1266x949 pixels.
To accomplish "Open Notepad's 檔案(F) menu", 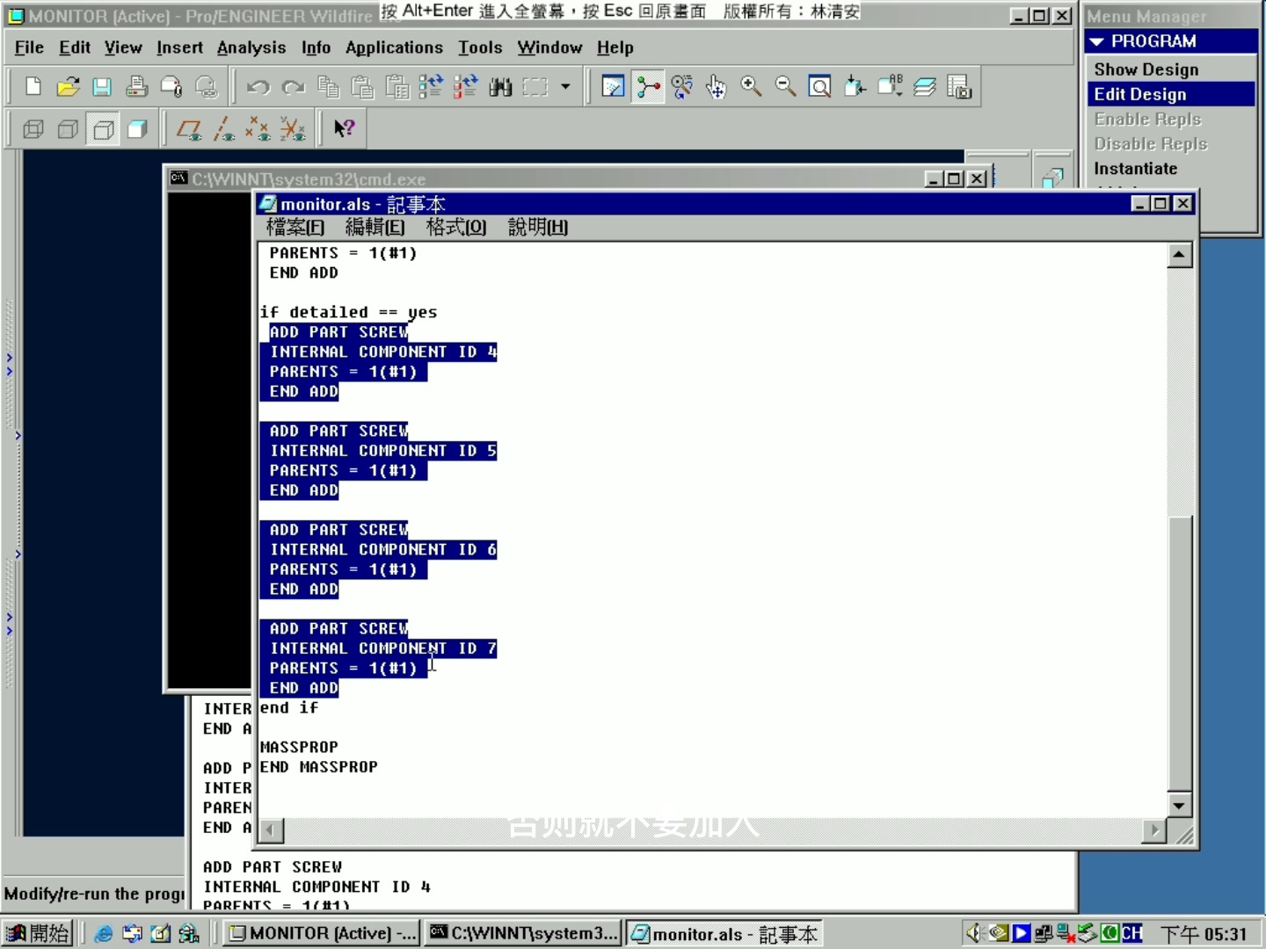I will (295, 227).
